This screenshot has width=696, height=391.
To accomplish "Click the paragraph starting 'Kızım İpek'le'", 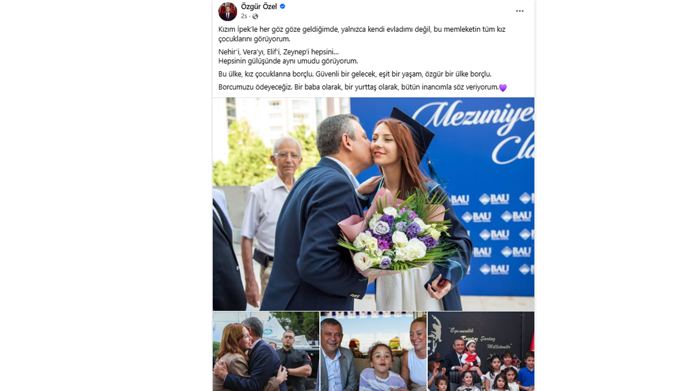I will (362, 34).
